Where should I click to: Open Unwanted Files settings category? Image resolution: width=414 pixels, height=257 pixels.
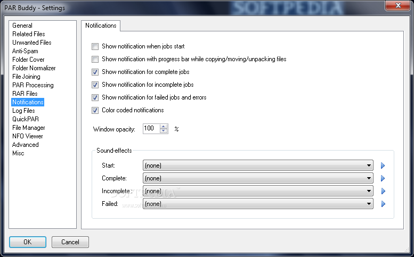point(32,43)
